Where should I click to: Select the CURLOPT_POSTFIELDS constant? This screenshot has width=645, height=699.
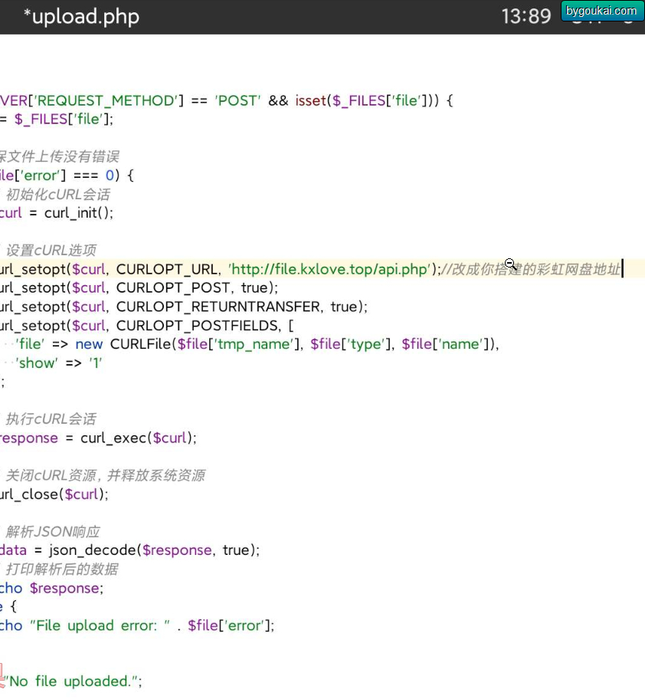click(198, 326)
